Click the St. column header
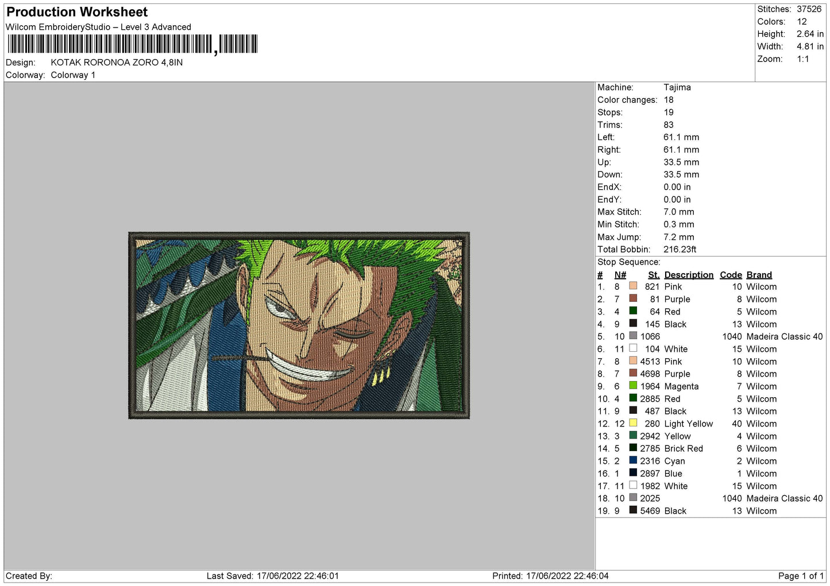 click(653, 275)
